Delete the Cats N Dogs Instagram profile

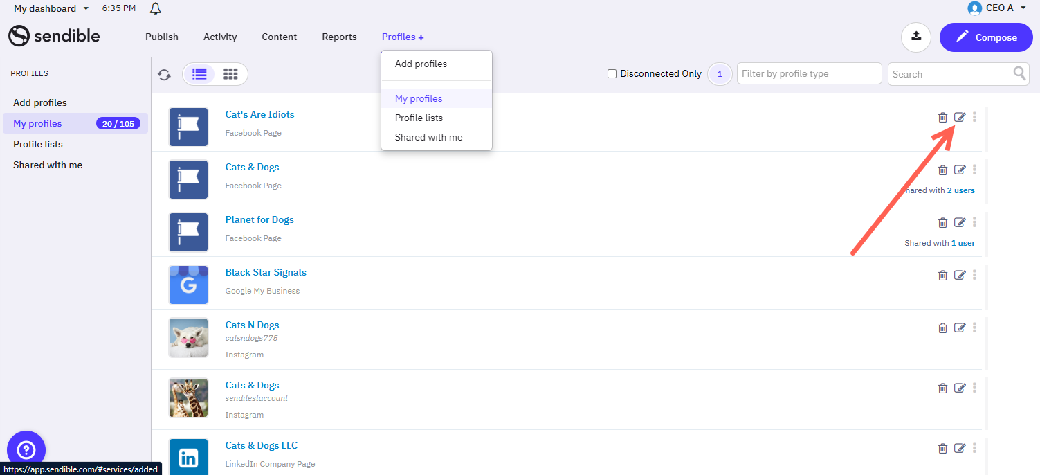click(x=942, y=328)
